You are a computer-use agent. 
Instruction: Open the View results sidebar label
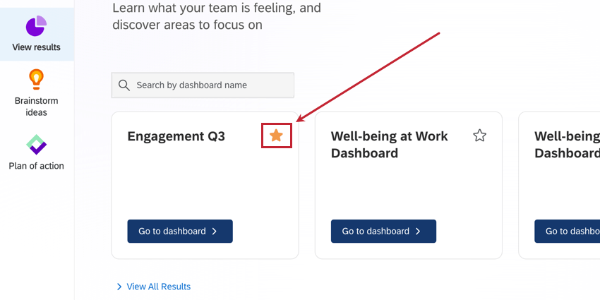pyautogui.click(x=36, y=48)
